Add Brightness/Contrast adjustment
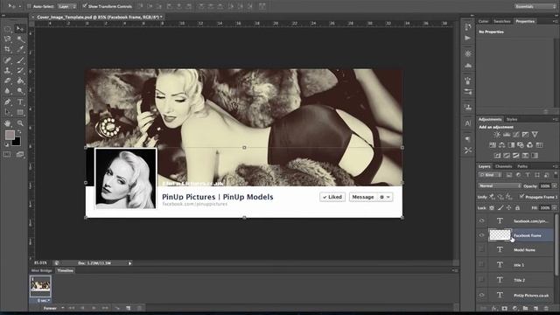Viewport: 560px width, 315px height. tap(497, 135)
